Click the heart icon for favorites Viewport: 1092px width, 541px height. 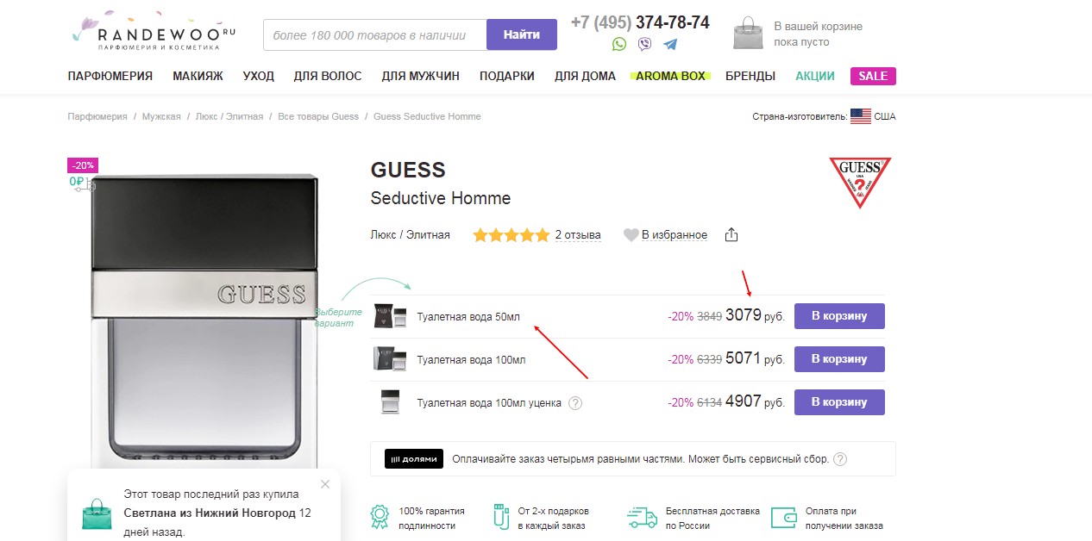(631, 235)
